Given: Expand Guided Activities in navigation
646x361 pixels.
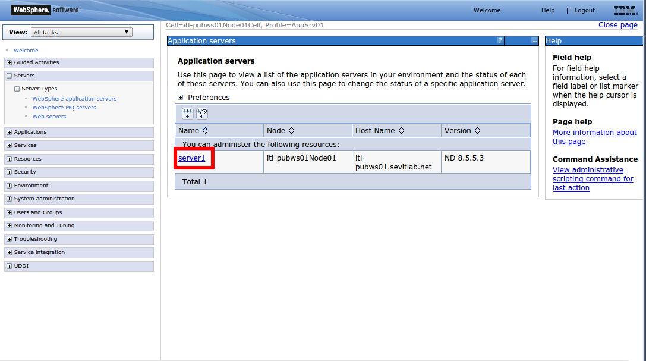Looking at the screenshot, I should coord(9,62).
